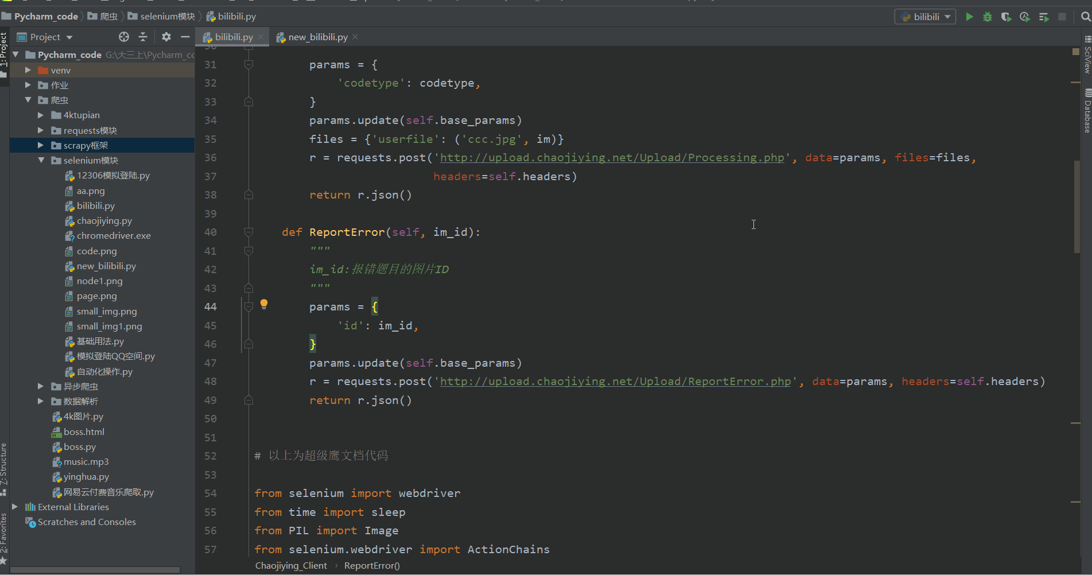Open the Database side panel
The image size is (1092, 575).
pos(1087,110)
